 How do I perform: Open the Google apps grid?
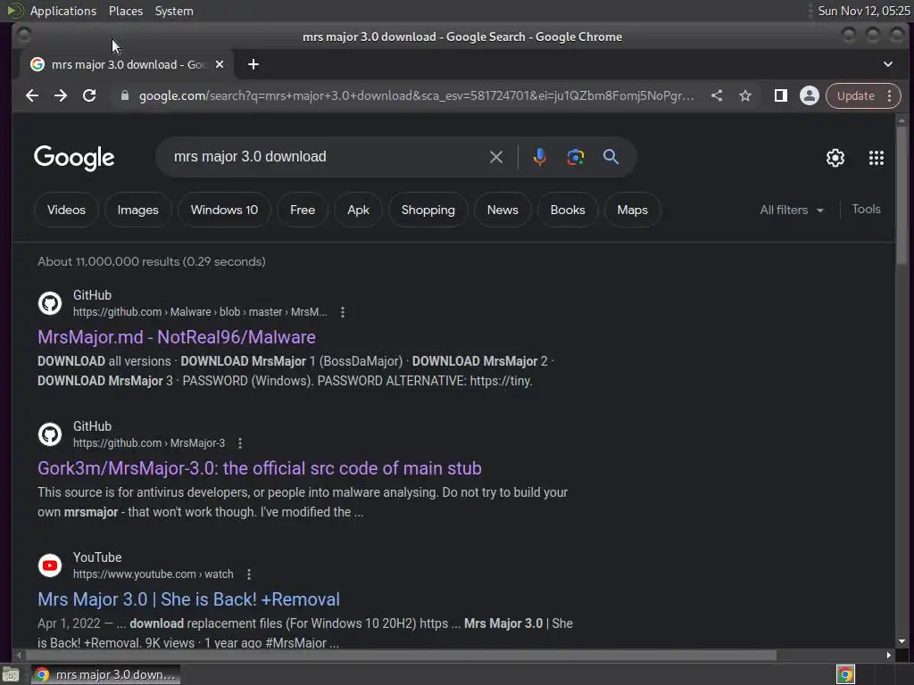(x=877, y=158)
